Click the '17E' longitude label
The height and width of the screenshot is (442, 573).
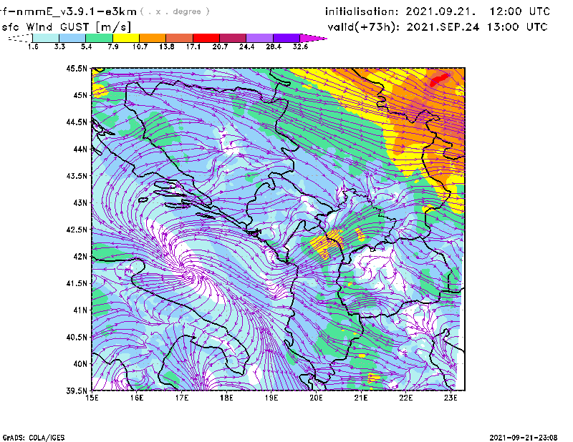(x=182, y=398)
